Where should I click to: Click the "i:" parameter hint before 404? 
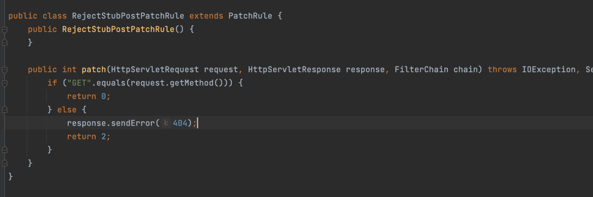(x=165, y=123)
